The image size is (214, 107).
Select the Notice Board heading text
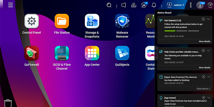[164, 13]
